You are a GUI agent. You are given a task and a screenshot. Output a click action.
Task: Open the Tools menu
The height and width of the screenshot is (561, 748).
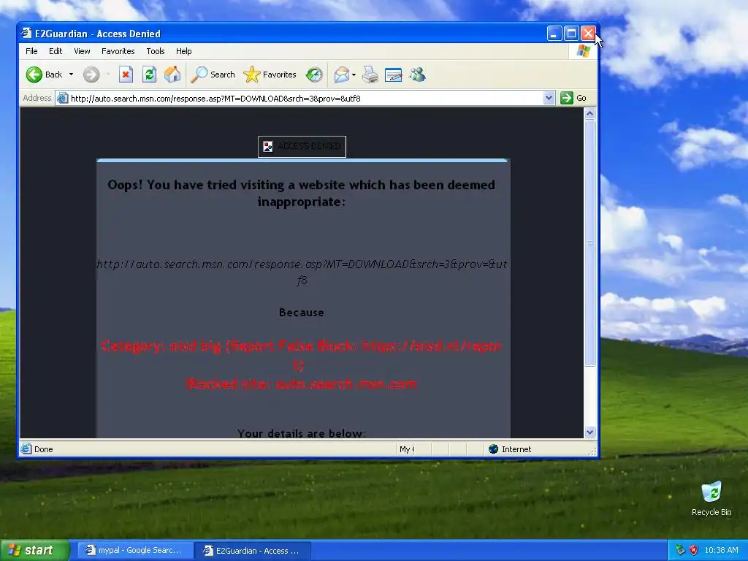click(156, 51)
